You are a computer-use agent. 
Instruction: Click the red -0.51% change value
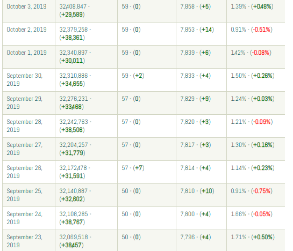tap(262, 29)
